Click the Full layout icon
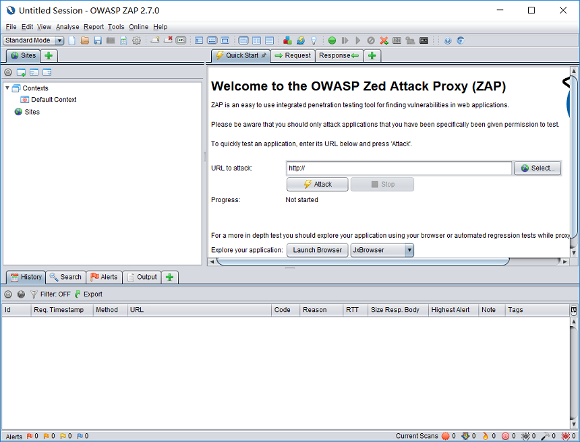The image size is (580, 442). coord(225,40)
